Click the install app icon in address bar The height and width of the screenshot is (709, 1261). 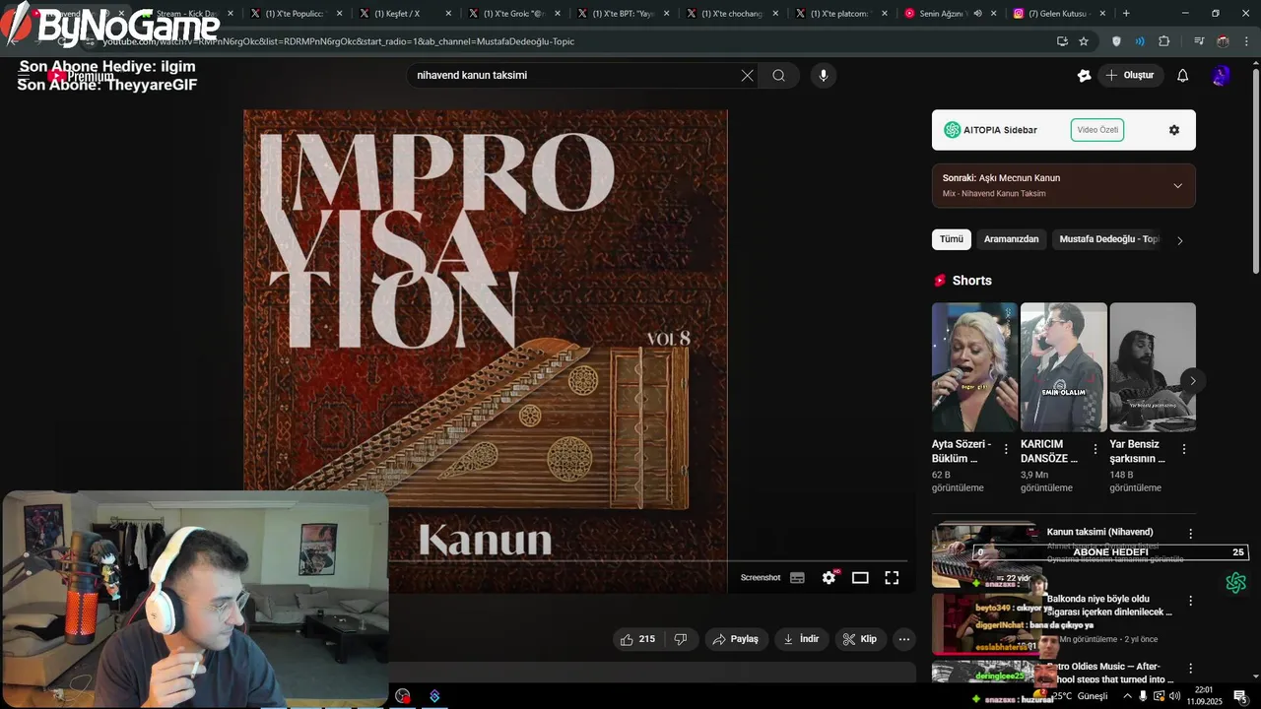tap(1062, 41)
